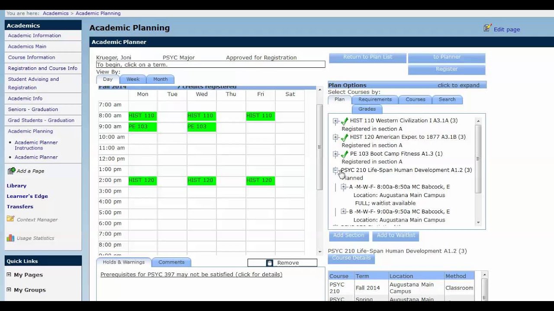554x311 pixels.
Task: Expand section A 8:00a-8:50a details
Action: [344, 187]
